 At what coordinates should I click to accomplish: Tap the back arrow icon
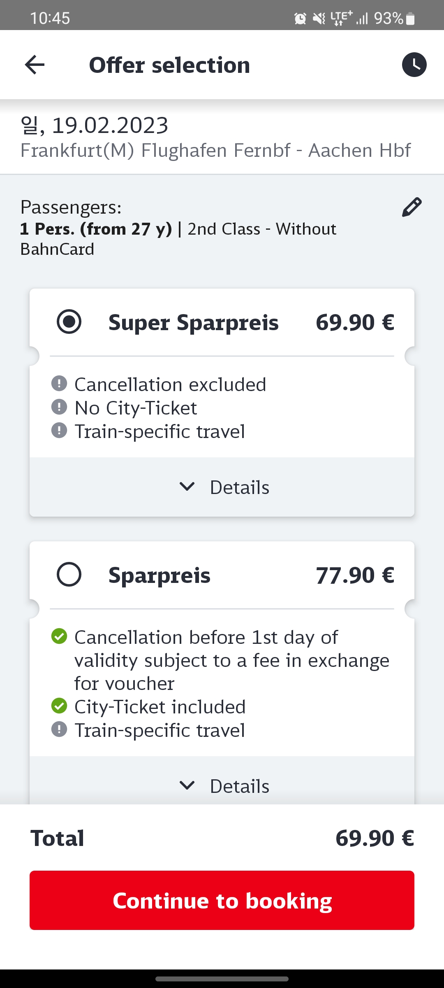click(35, 65)
